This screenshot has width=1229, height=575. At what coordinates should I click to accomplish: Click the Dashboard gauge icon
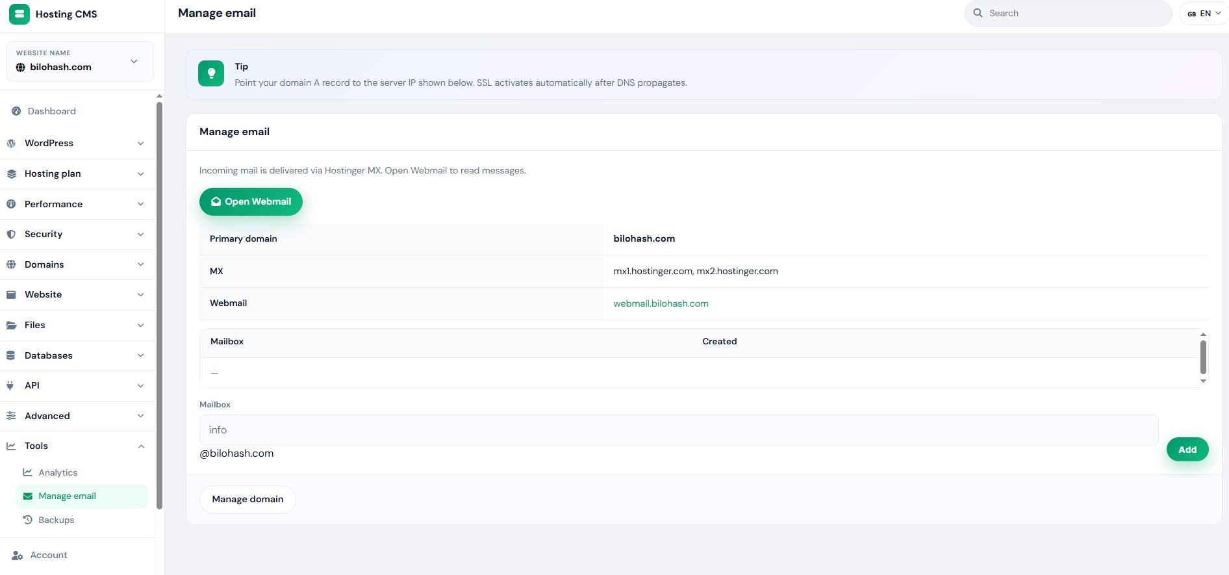tap(16, 111)
